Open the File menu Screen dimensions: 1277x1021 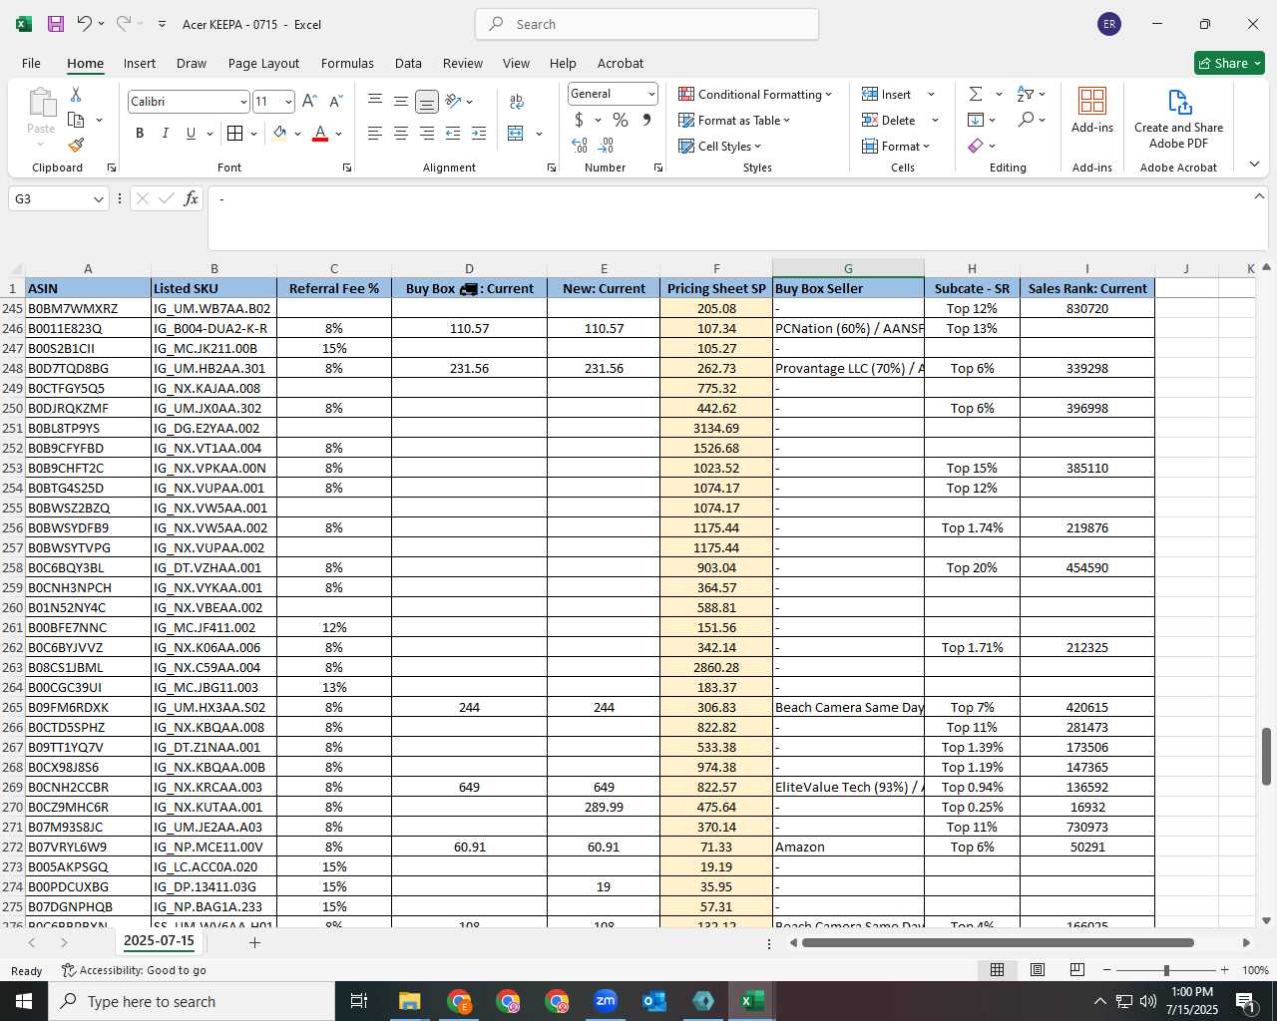click(x=31, y=63)
